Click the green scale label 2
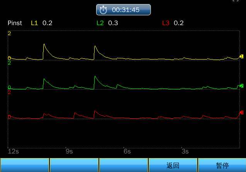Viewport: 246px width, 172px height. tap(9, 63)
